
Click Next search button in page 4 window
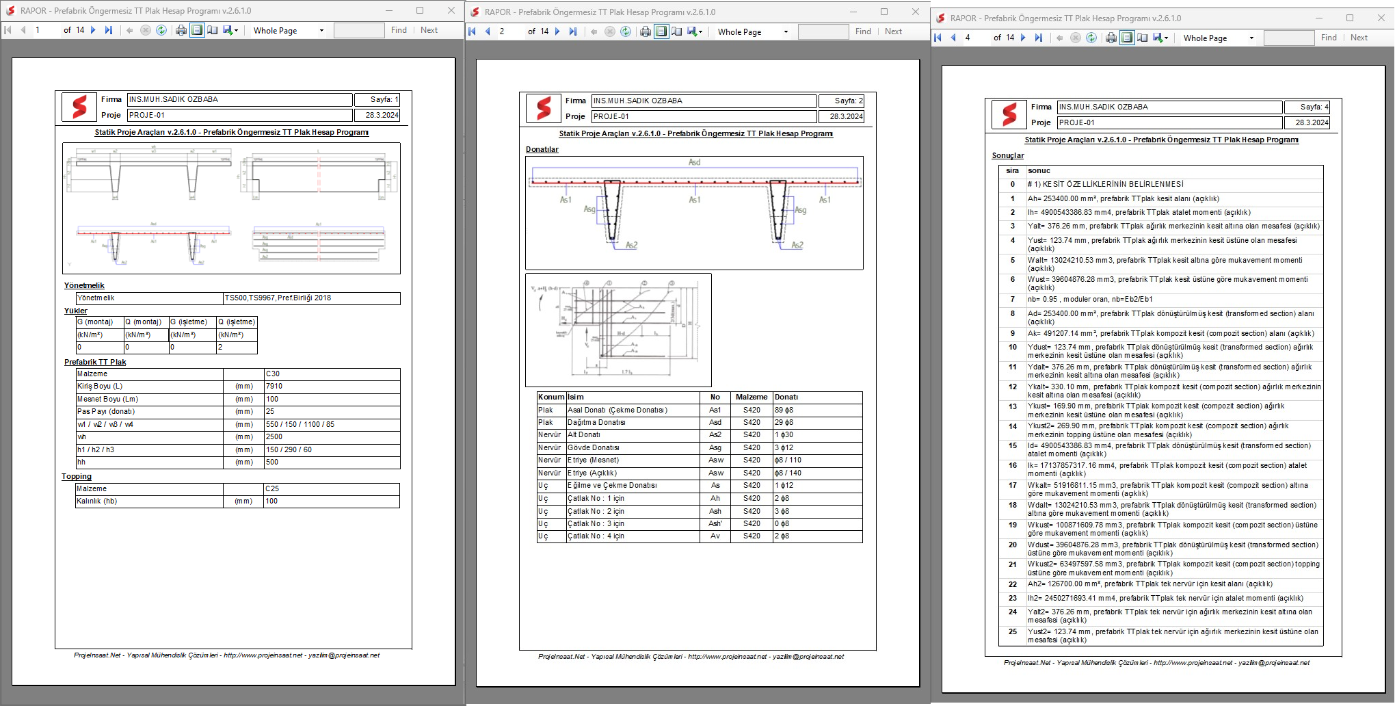tap(1359, 38)
